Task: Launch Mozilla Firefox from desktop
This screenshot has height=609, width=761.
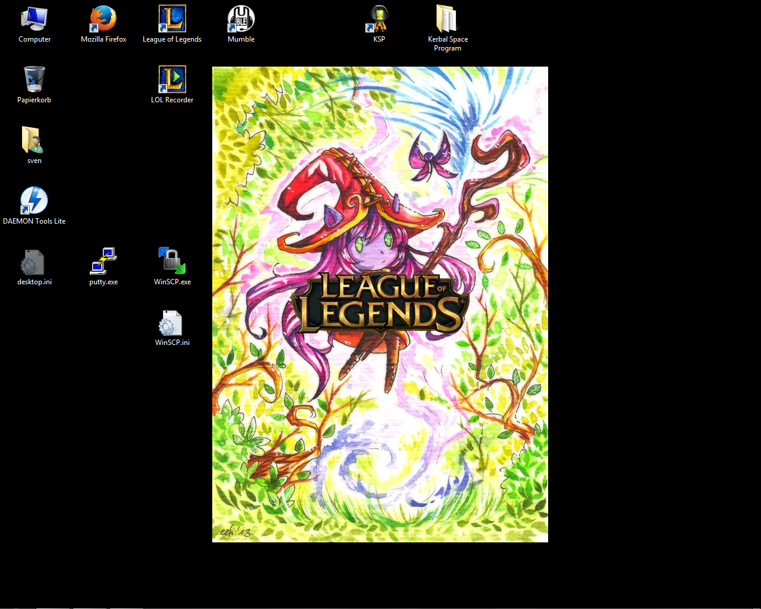Action: tap(103, 20)
